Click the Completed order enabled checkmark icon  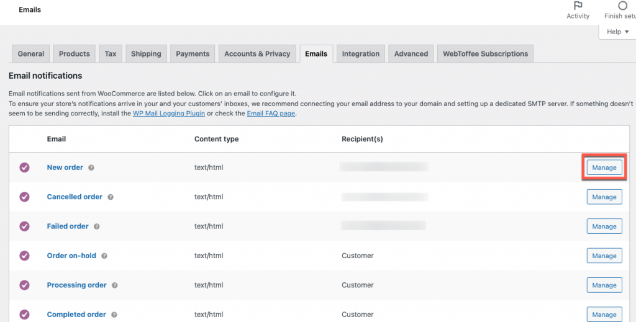click(24, 315)
